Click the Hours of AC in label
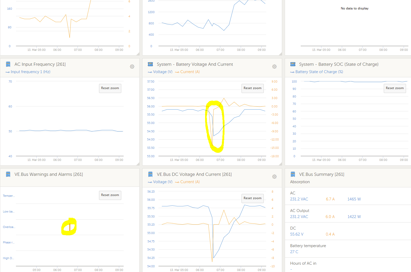The width and height of the screenshot is (411, 272). point(303,263)
